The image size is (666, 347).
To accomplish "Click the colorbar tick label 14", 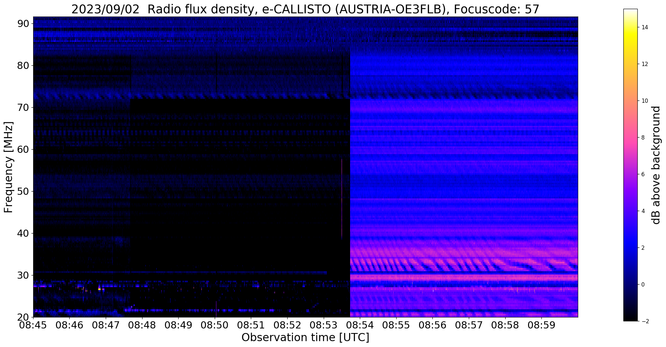I will point(644,27).
